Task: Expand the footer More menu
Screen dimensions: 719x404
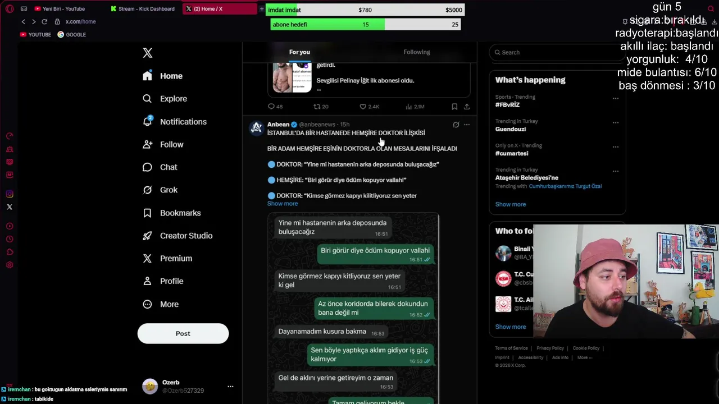Action: (584, 358)
